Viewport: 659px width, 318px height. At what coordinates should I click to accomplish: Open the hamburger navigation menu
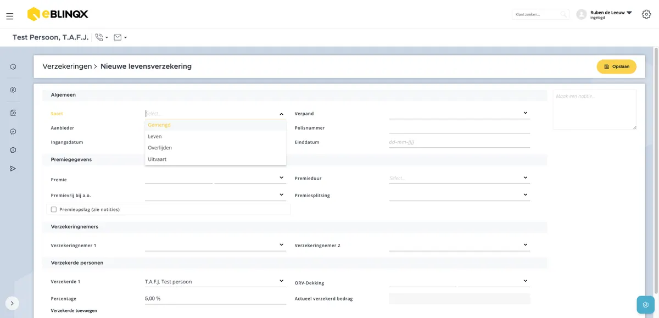pos(10,16)
